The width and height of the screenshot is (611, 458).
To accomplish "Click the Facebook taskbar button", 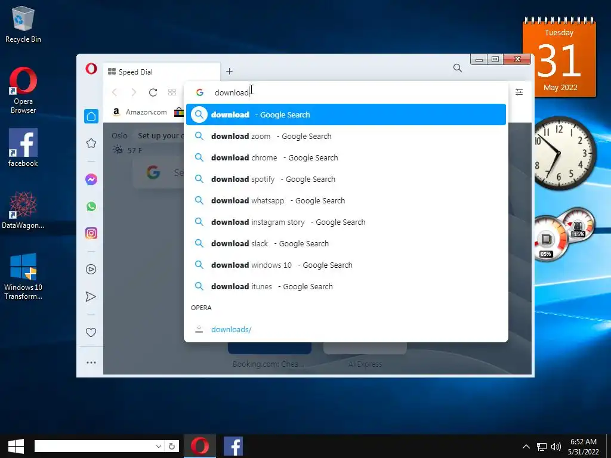I will pyautogui.click(x=233, y=446).
